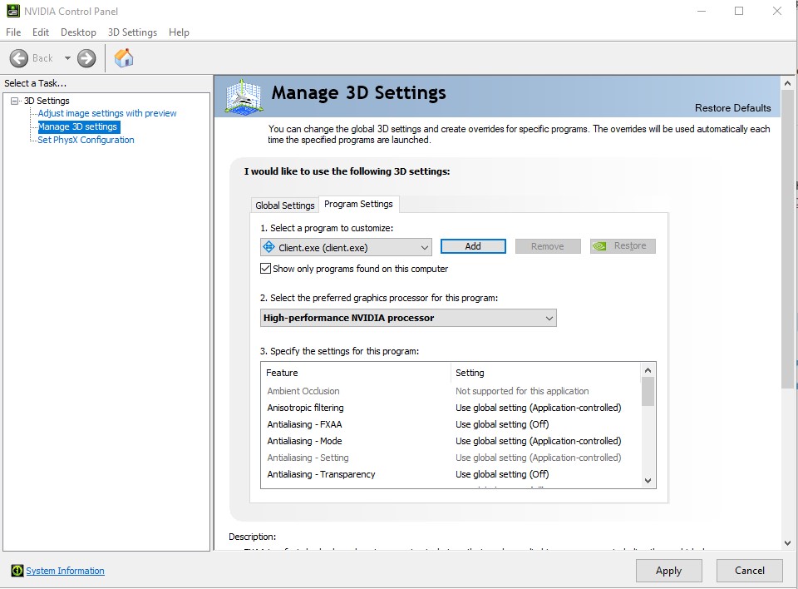Open the 3D Settings menu
The width and height of the screenshot is (798, 589).
click(x=132, y=32)
